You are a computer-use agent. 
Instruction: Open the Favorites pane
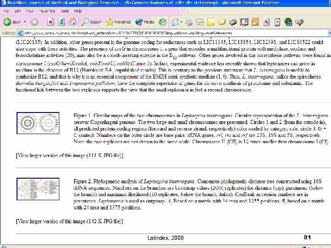point(118,22)
